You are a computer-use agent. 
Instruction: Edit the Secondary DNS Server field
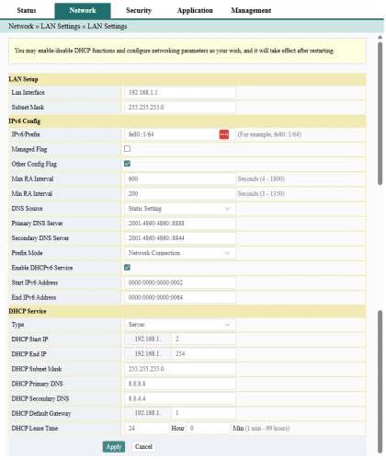click(x=180, y=238)
